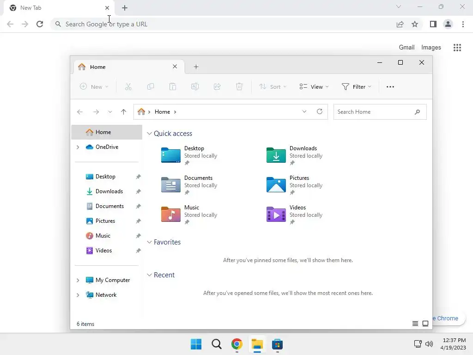
Task: Click the Home breadcrumb in the address bar
Action: point(162,112)
